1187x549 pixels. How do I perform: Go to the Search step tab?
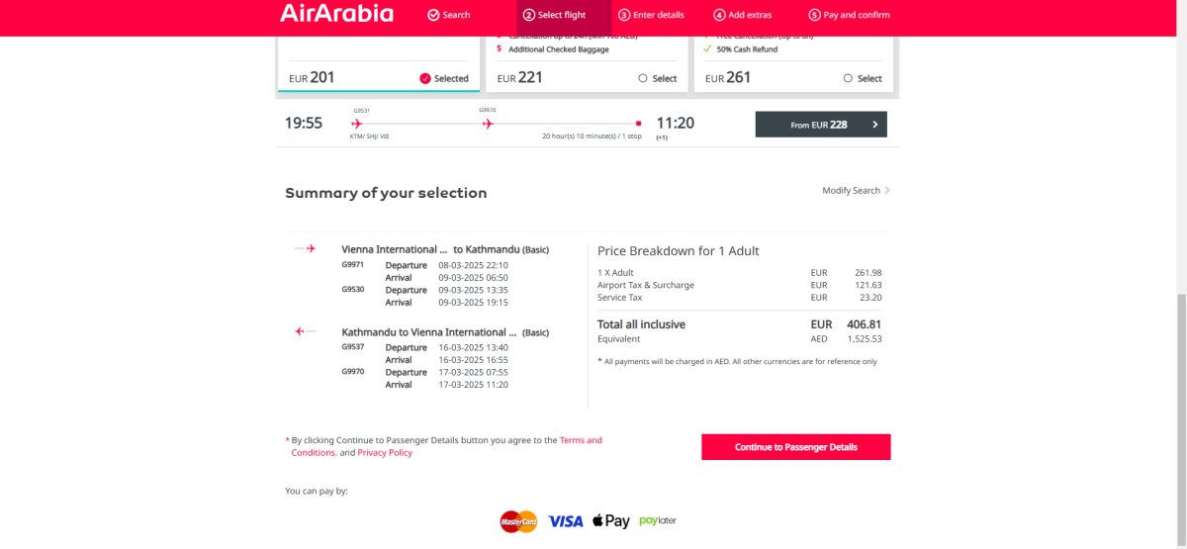449,15
